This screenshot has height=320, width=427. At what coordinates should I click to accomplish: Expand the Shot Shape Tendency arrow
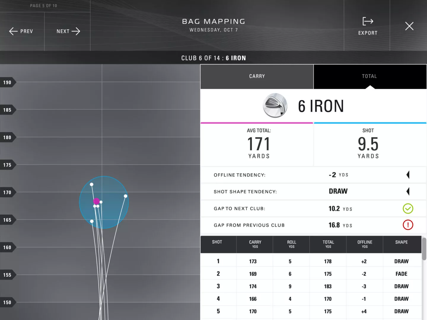408,191
